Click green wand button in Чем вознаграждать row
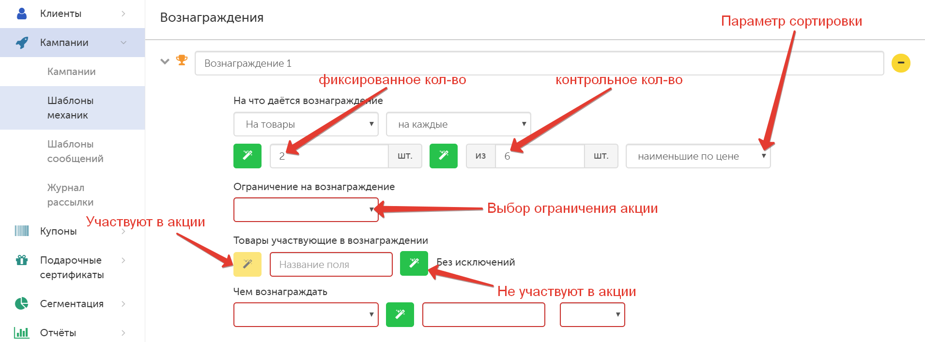This screenshot has width=925, height=342. tap(400, 314)
